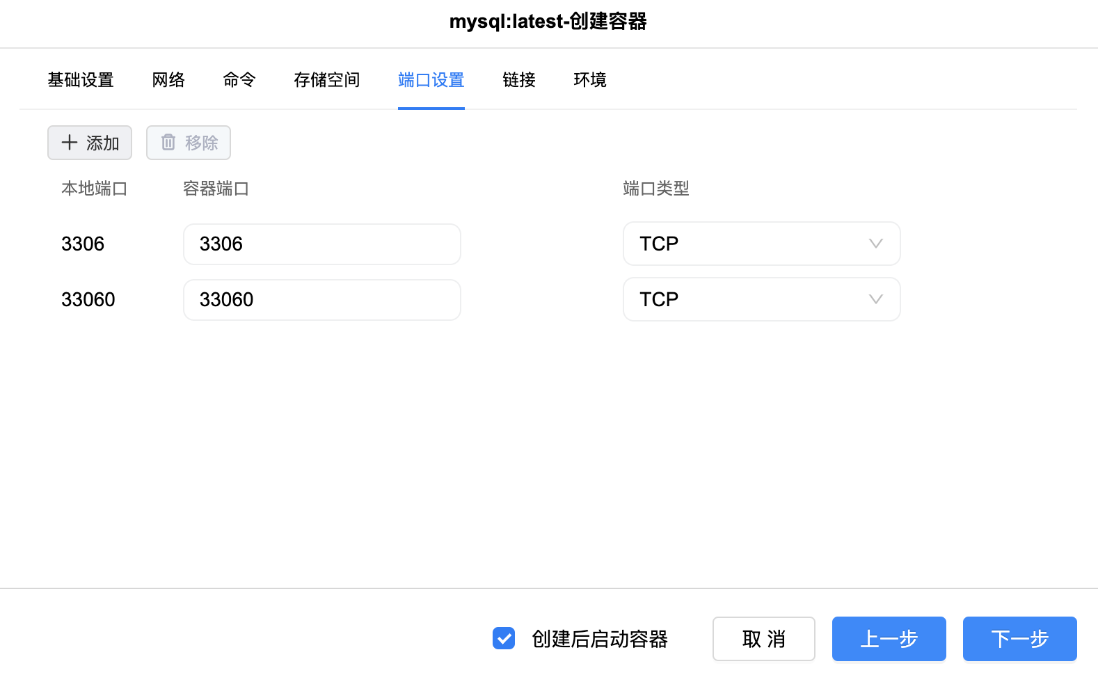Go to the 命令 tab
The width and height of the screenshot is (1098, 682).
[239, 80]
